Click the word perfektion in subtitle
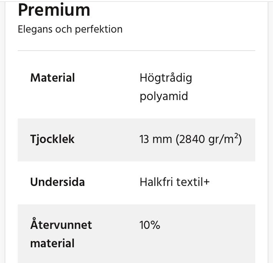273x263 pixels. [99, 30]
